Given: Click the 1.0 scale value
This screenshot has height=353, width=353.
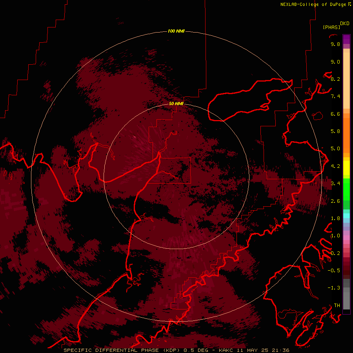Looking at the screenshot, I should pyautogui.click(x=335, y=236).
